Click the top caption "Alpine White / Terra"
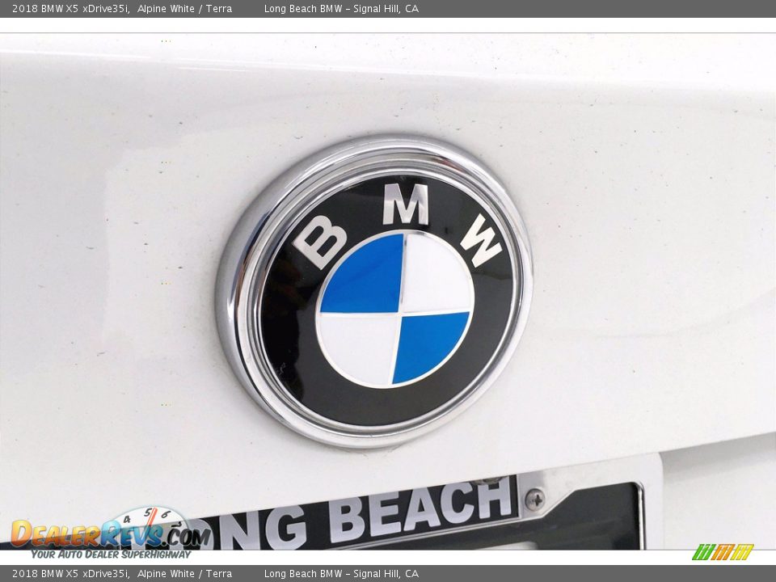The width and height of the screenshot is (776, 582). coord(184,8)
